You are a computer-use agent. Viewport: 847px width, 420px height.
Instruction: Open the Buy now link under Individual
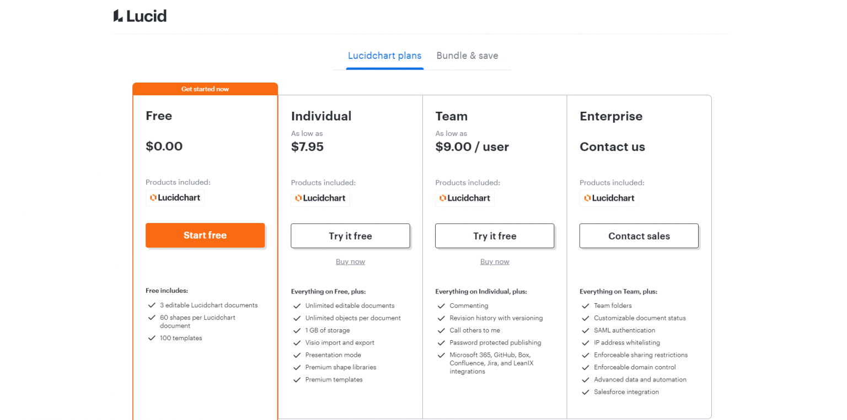(x=350, y=261)
